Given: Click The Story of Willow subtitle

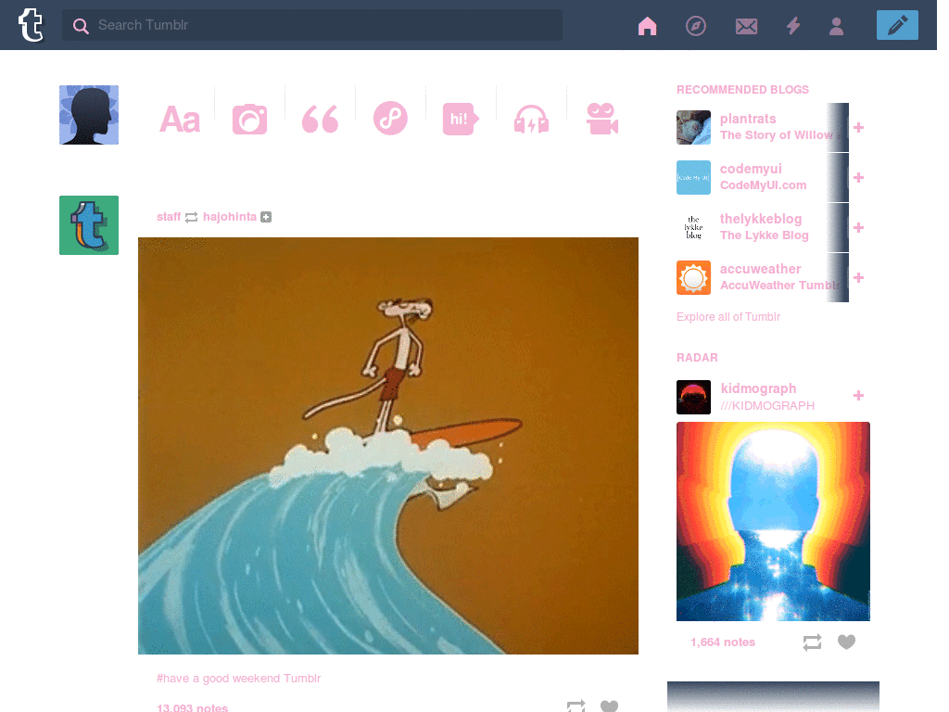Looking at the screenshot, I should [777, 135].
